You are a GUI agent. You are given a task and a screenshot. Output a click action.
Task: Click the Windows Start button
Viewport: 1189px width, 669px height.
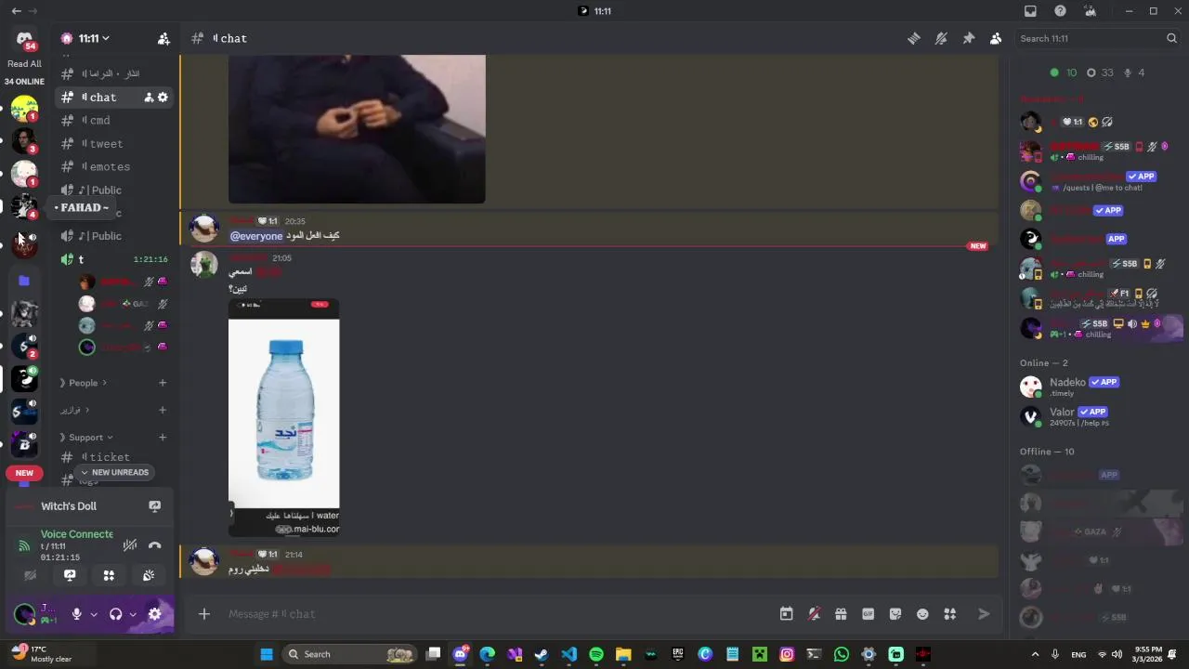[267, 654]
